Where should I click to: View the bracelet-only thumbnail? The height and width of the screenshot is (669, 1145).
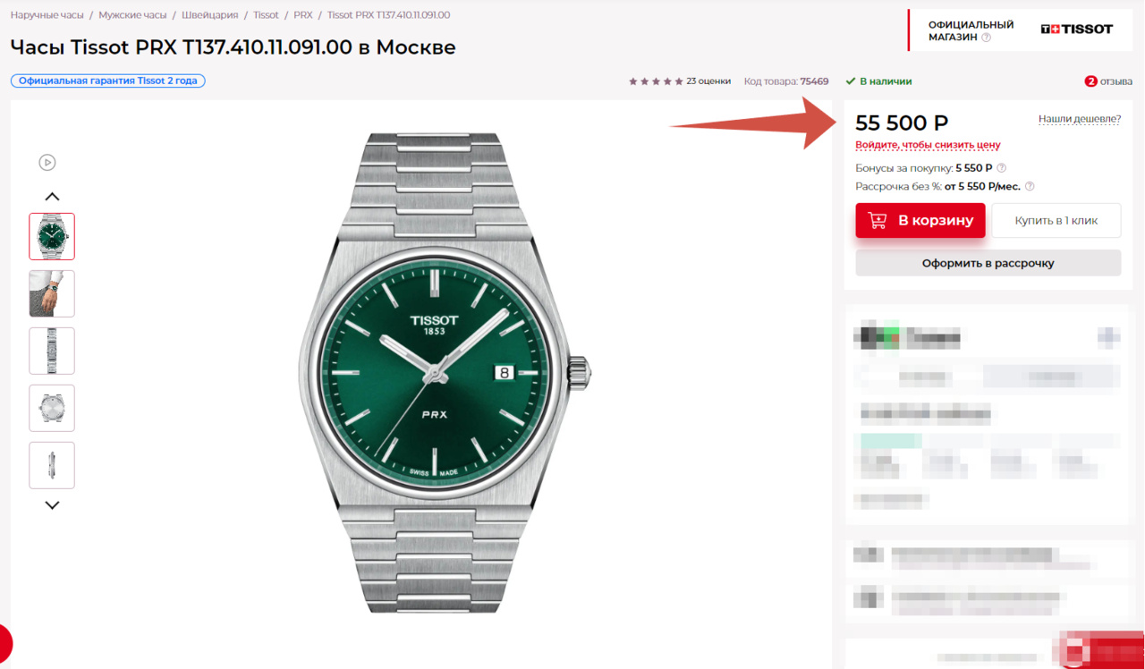click(x=52, y=351)
